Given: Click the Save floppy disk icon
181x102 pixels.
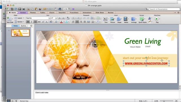Looking at the screenshot, I should point(20,9).
